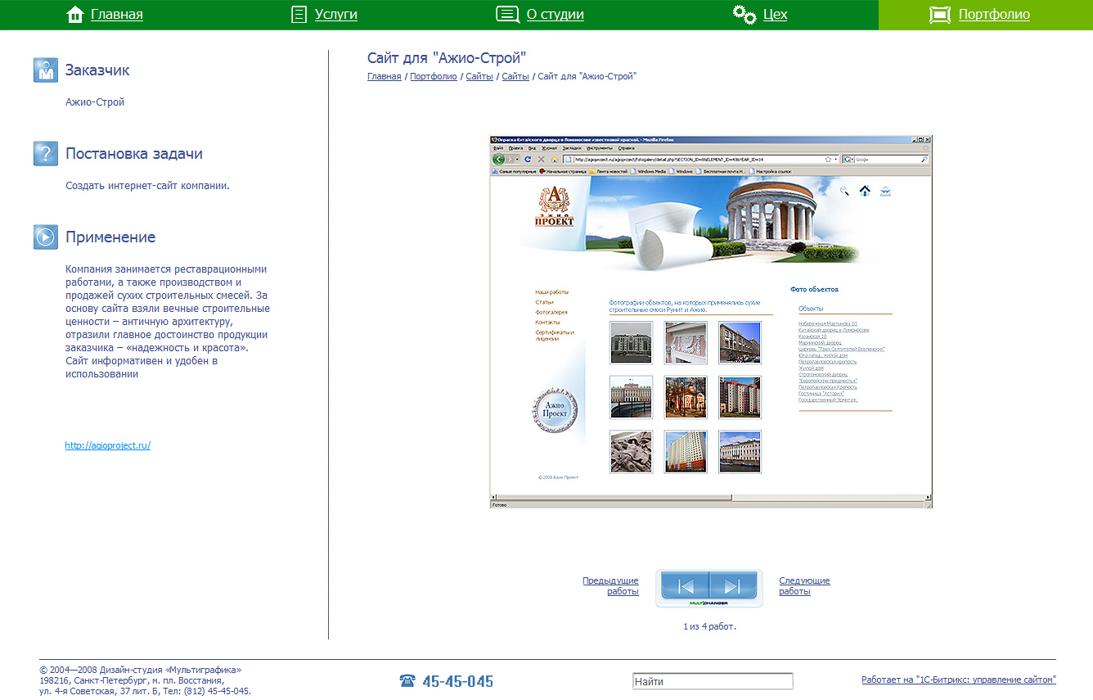
Task: Click the screen icon beside Портфолио
Action: 940,15
